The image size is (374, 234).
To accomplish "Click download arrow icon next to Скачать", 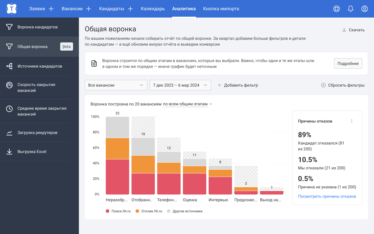I will 344,30.
